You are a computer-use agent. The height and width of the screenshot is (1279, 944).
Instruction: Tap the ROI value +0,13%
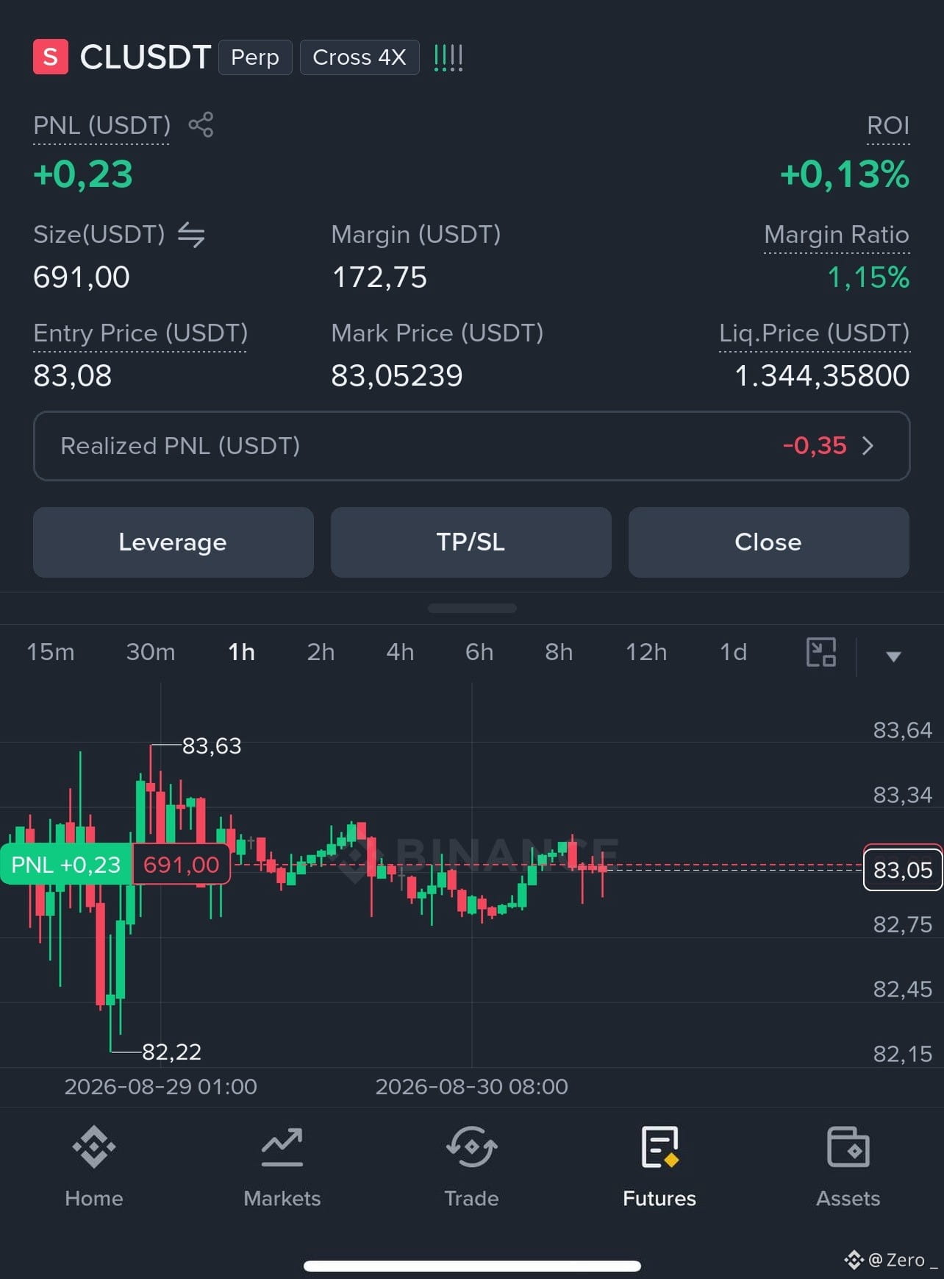click(845, 175)
